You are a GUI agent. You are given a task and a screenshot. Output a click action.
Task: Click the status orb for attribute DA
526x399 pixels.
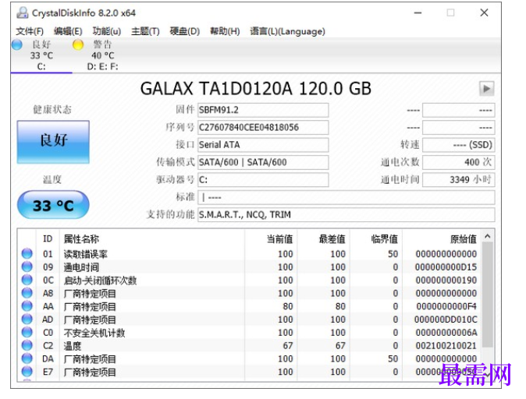click(27, 358)
